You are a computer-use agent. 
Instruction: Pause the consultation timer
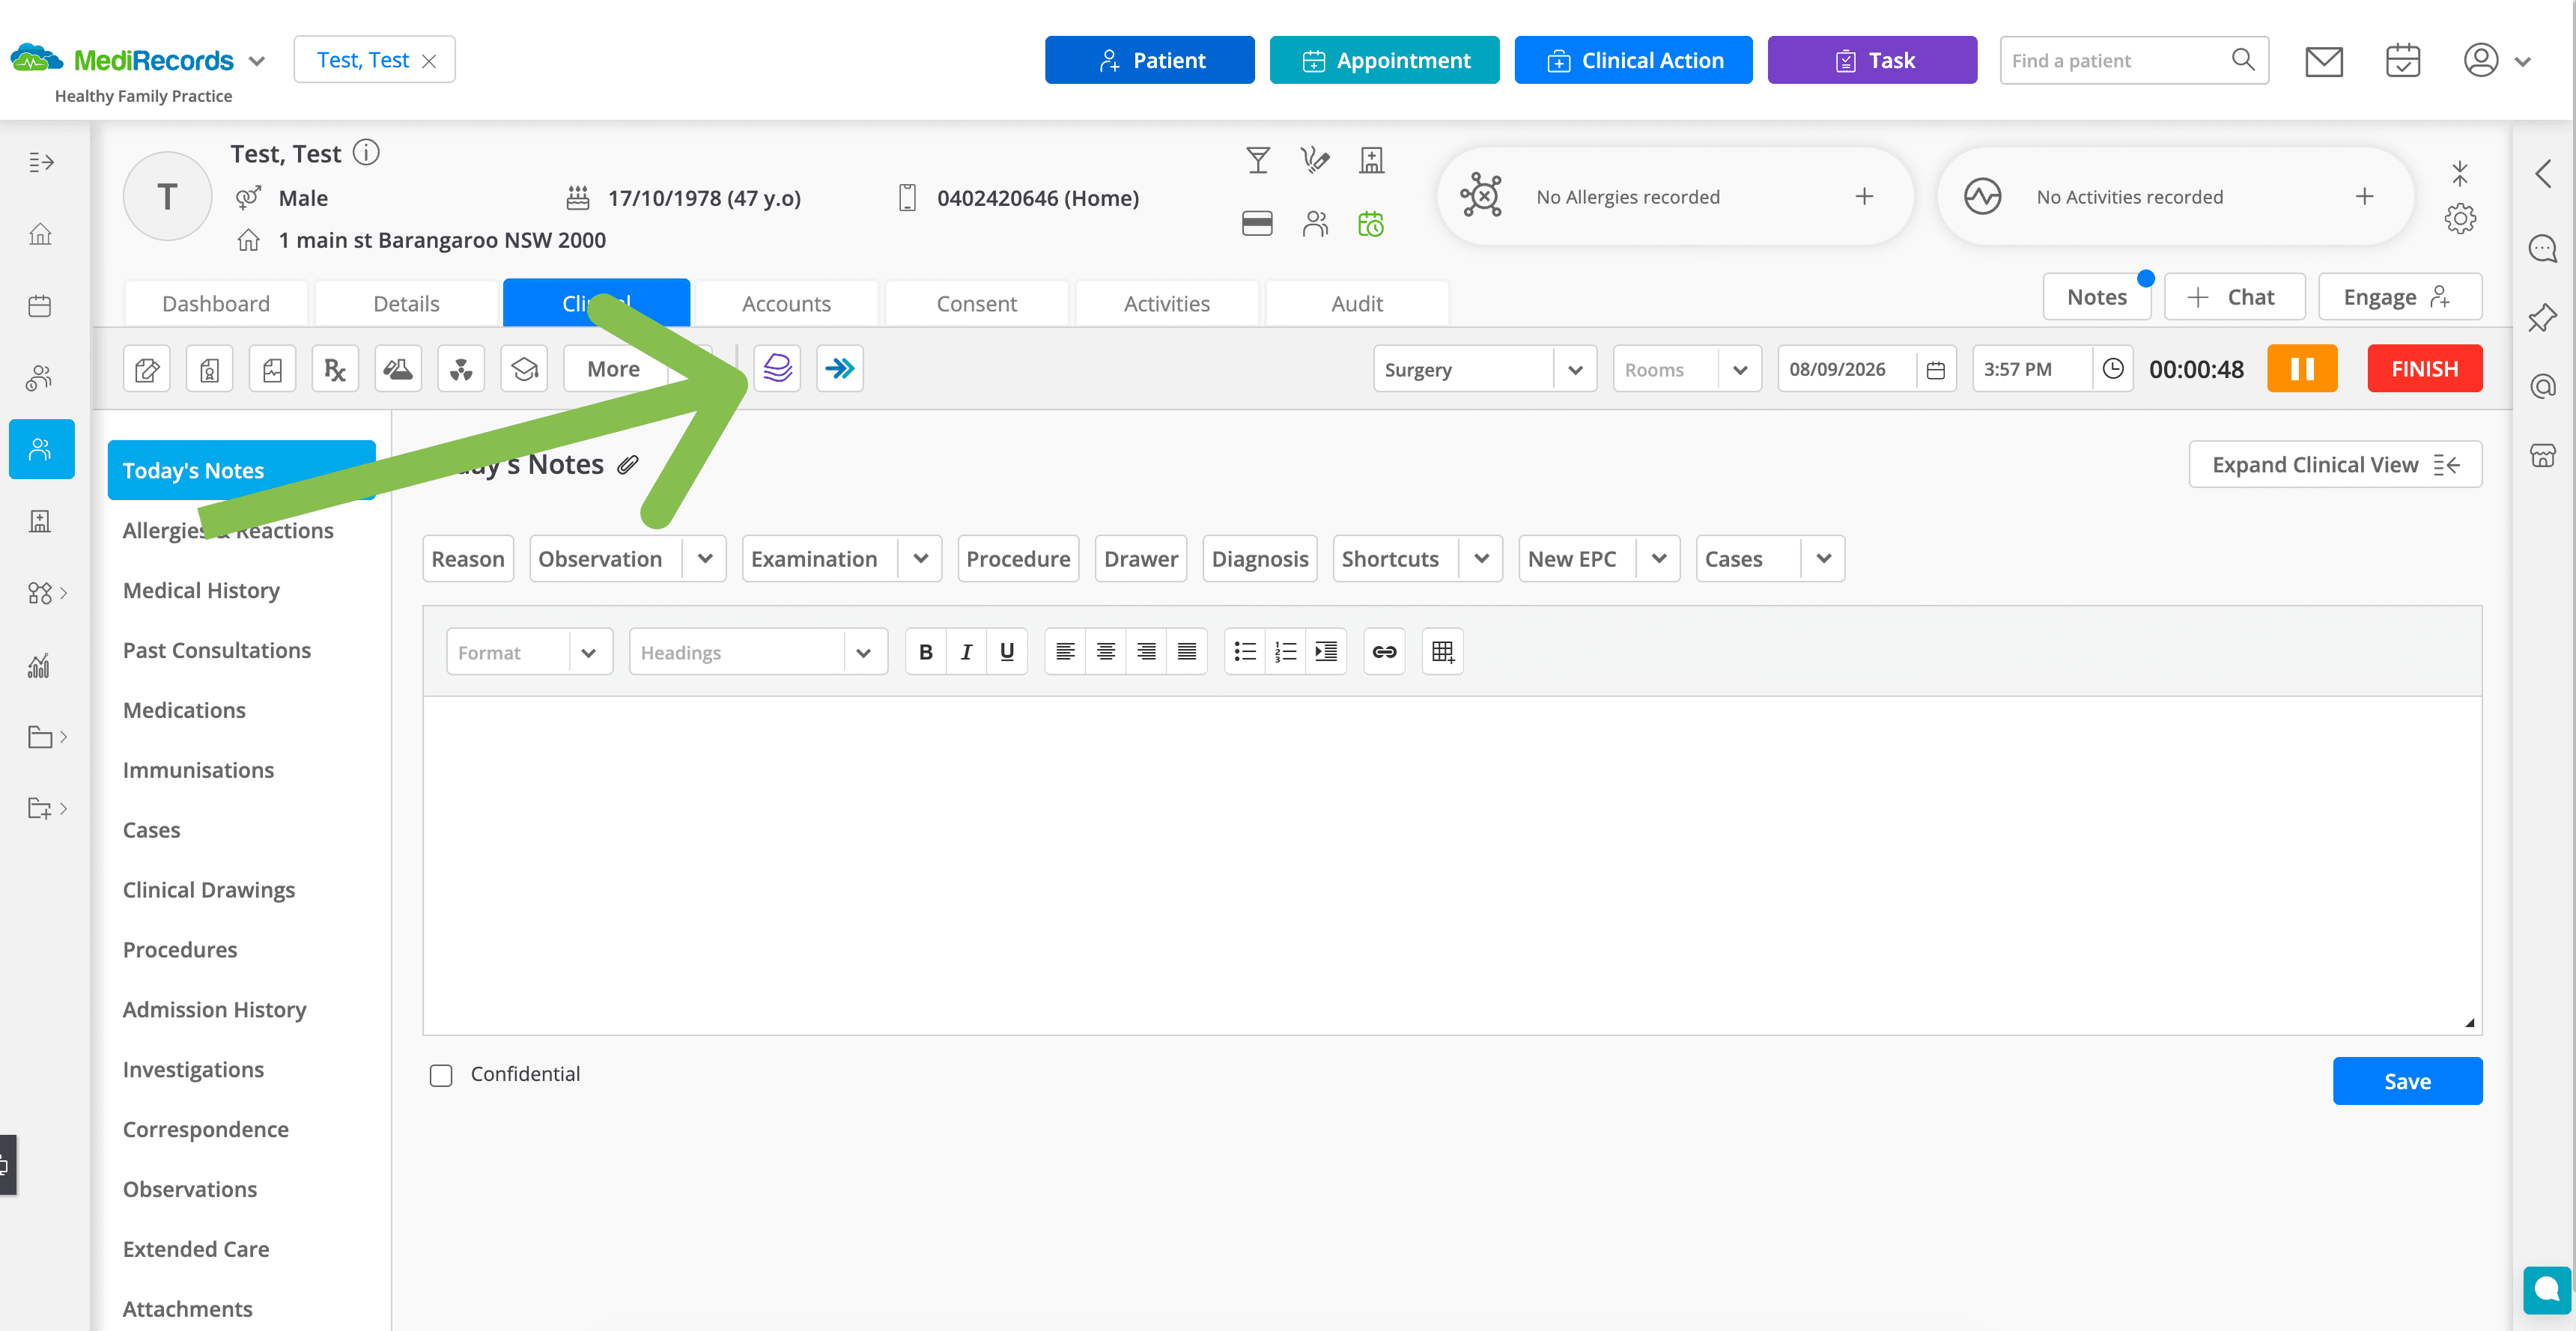click(x=2302, y=369)
